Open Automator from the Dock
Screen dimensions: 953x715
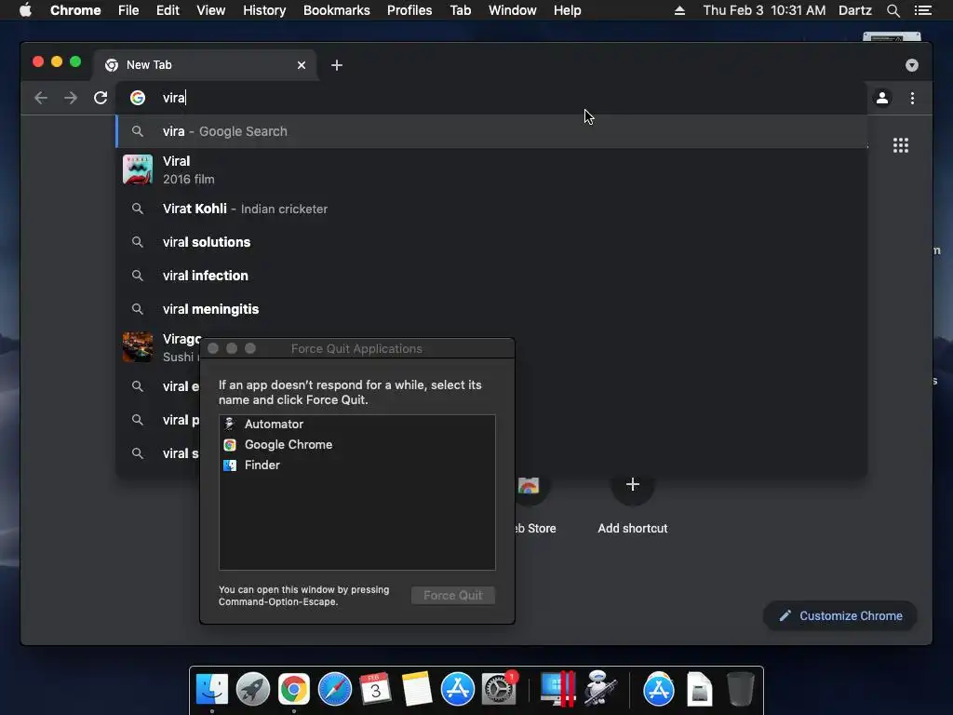coord(600,689)
